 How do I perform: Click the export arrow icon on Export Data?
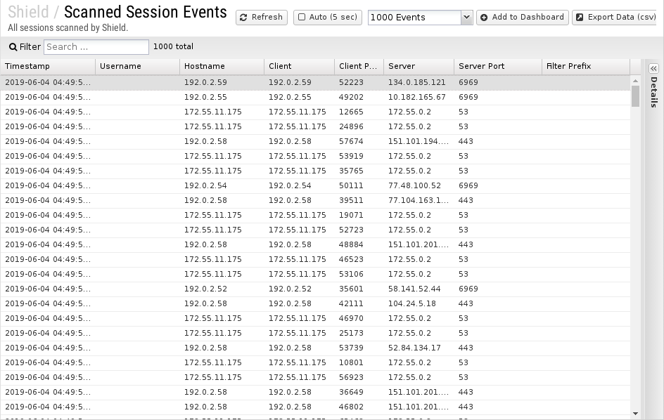[580, 18]
